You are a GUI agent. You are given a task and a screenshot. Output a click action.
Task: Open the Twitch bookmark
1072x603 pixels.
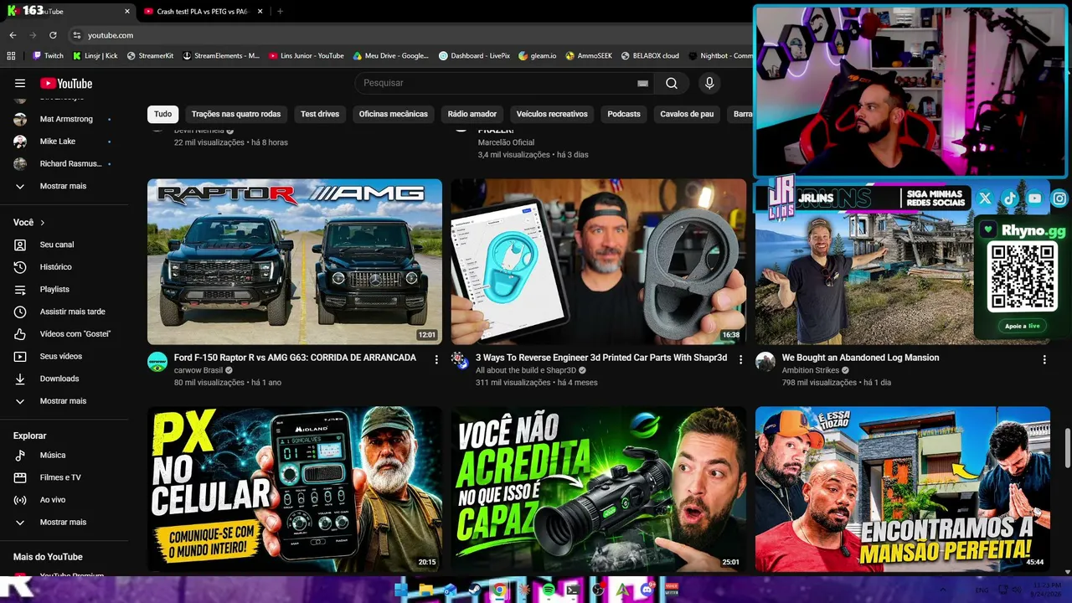click(x=48, y=55)
